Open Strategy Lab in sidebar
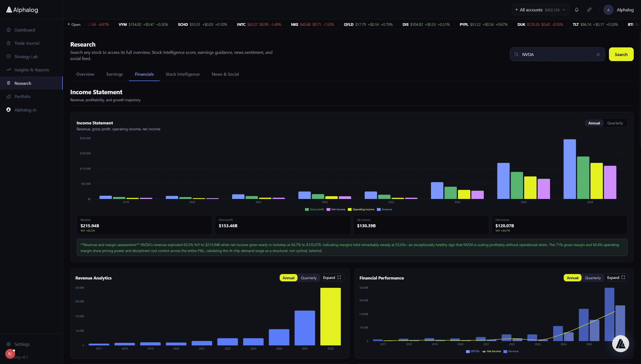Viewport: 641px width, 364px height. pos(31,57)
